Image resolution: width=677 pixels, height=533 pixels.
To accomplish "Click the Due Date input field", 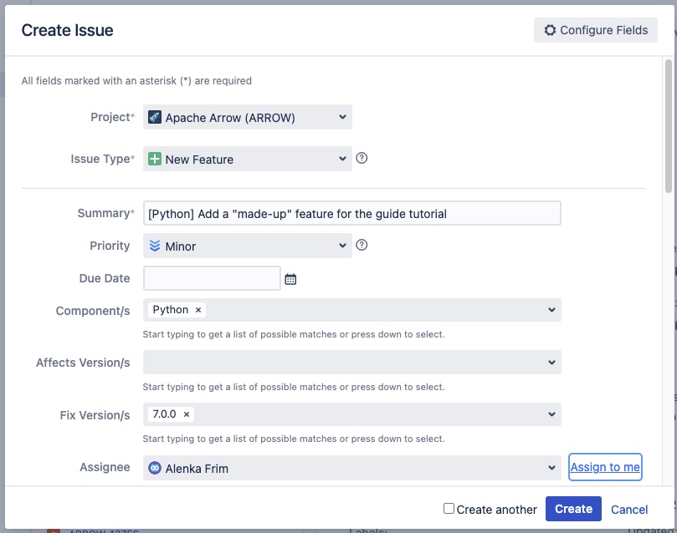I will [212, 278].
